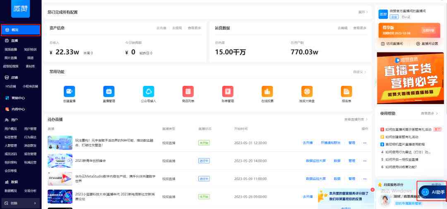Go to 用户管理 in sidebar
This screenshot has width=447, height=209.
(31, 129)
